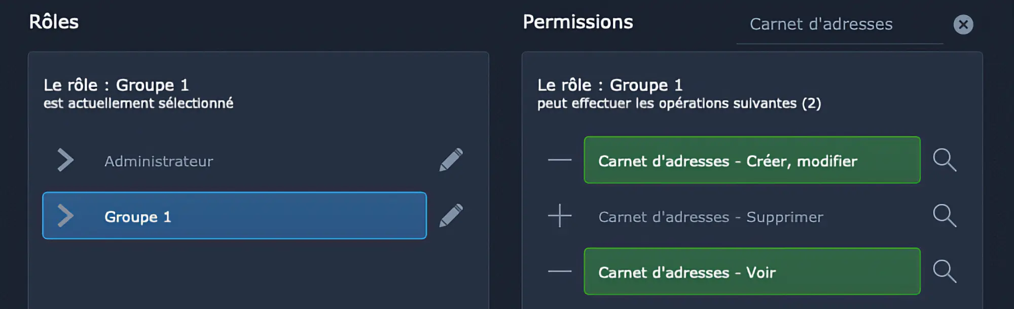Select the Administrateur role

pos(159,161)
